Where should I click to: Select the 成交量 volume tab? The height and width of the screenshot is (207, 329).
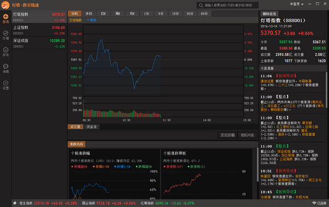pos(75,127)
